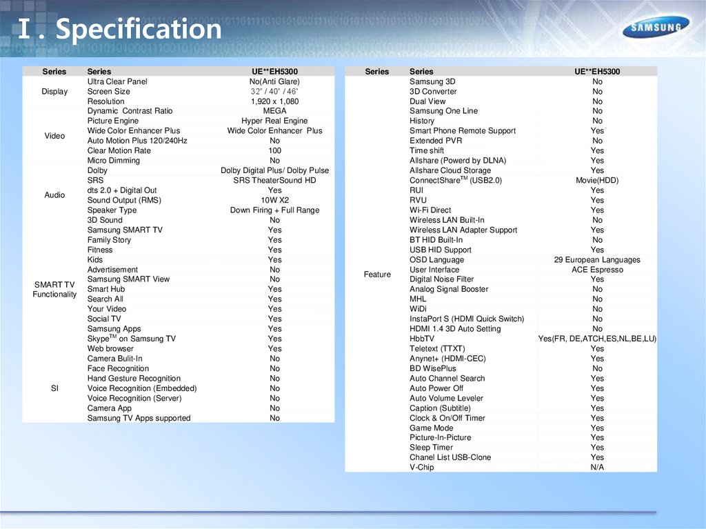Viewport: 706px width, 529px height.
Task: Click the 'Samsung 3D' label
Action: (x=432, y=81)
